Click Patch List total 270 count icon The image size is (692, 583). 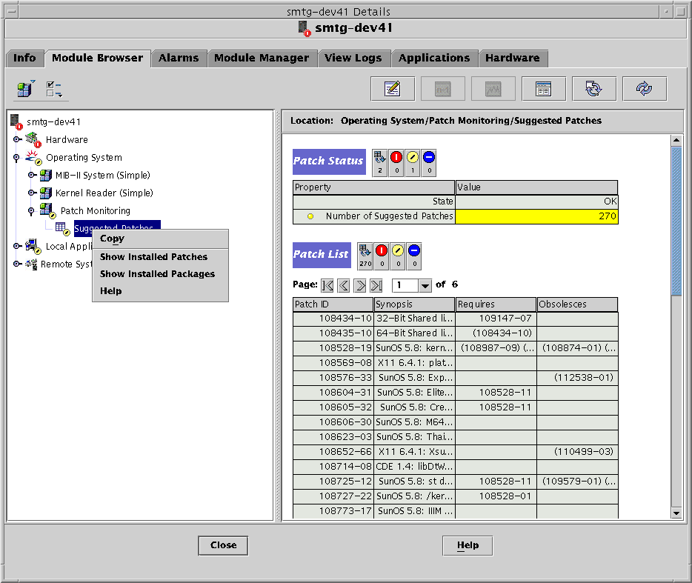365,256
